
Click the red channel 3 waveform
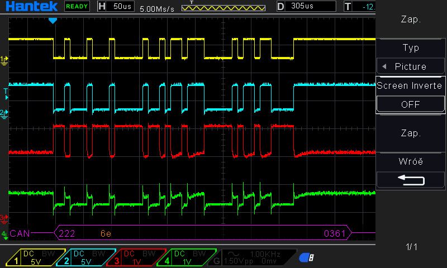pyautogui.click(x=192, y=141)
